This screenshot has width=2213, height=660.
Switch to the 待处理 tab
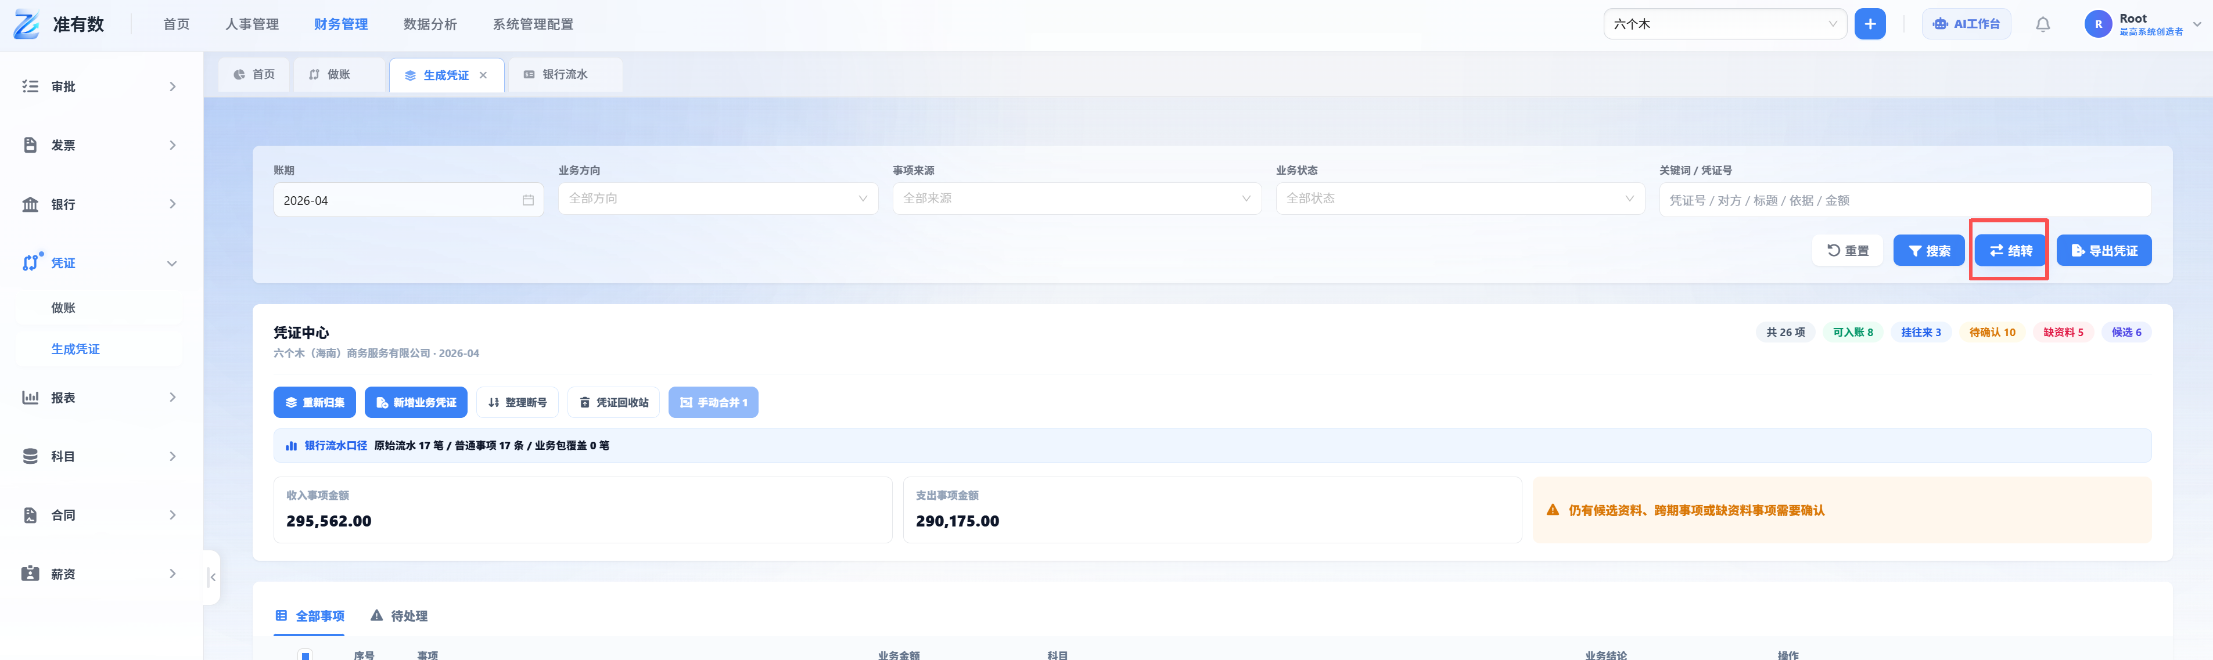pos(398,615)
